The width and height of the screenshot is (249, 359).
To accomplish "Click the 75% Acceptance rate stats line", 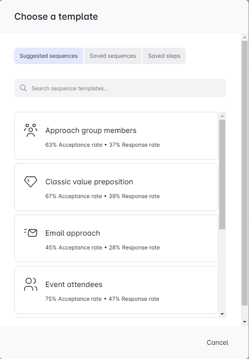I will pyautogui.click(x=102, y=299).
